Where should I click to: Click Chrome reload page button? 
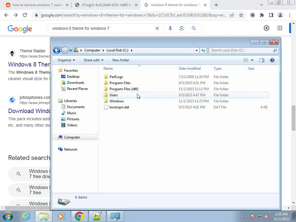(25, 15)
